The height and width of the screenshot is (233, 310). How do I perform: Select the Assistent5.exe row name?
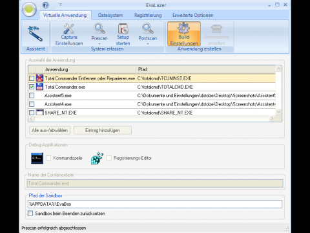(x=58, y=96)
